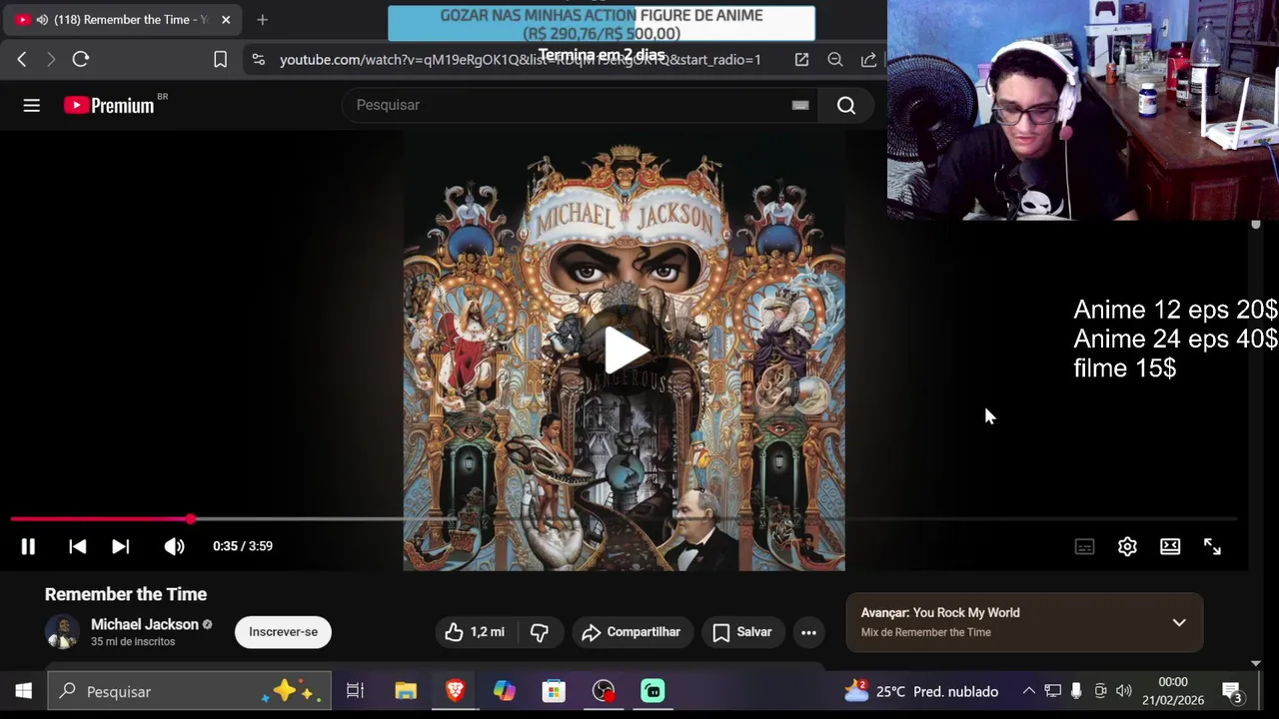
Task: Like the video (1,2 mi)
Action: click(x=477, y=632)
